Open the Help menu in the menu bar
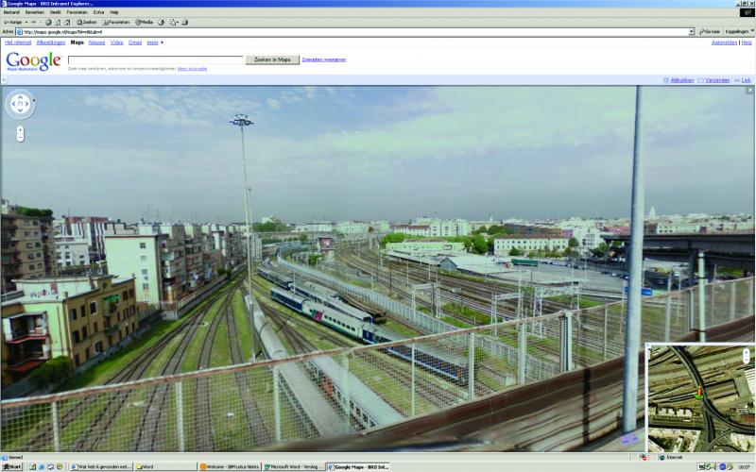 tap(114, 12)
